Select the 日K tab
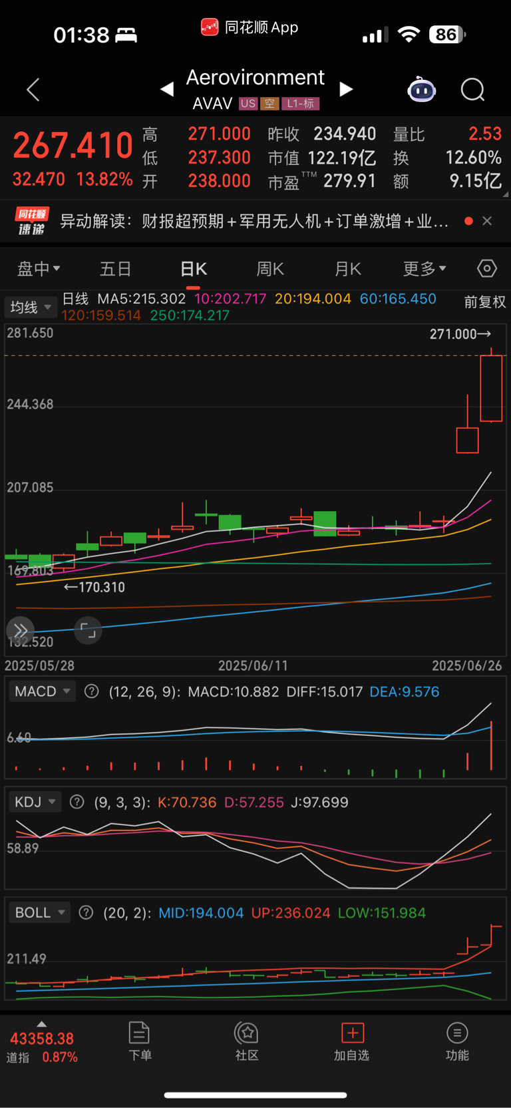Image resolution: width=511 pixels, height=1108 pixels. click(193, 269)
